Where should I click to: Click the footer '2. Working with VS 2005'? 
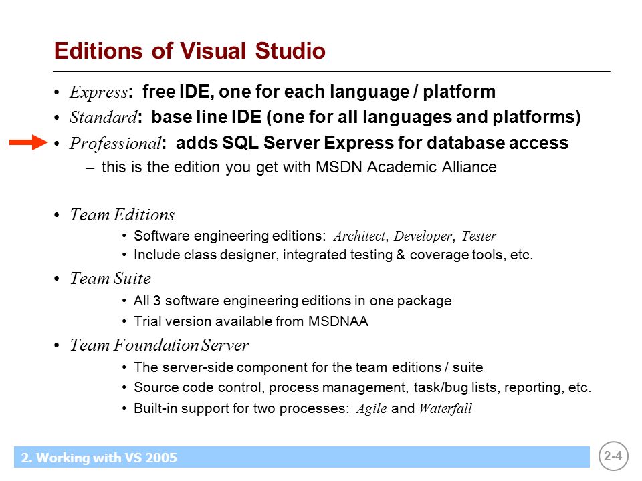click(x=99, y=457)
